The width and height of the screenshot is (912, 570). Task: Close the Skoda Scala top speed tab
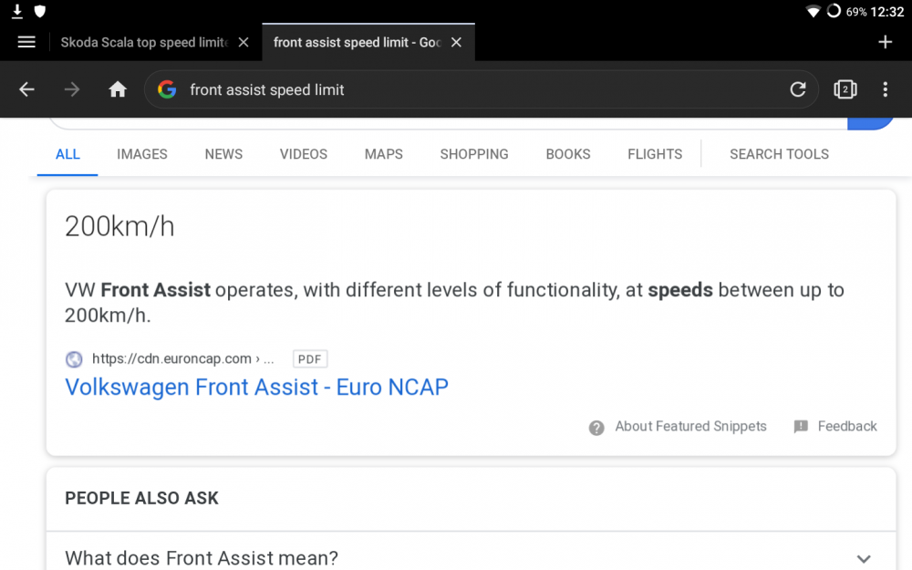tap(244, 43)
